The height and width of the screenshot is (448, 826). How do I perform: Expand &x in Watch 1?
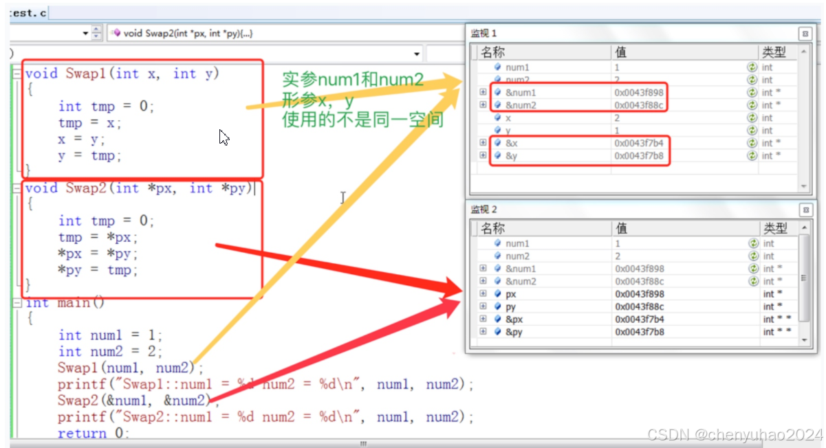click(x=483, y=143)
